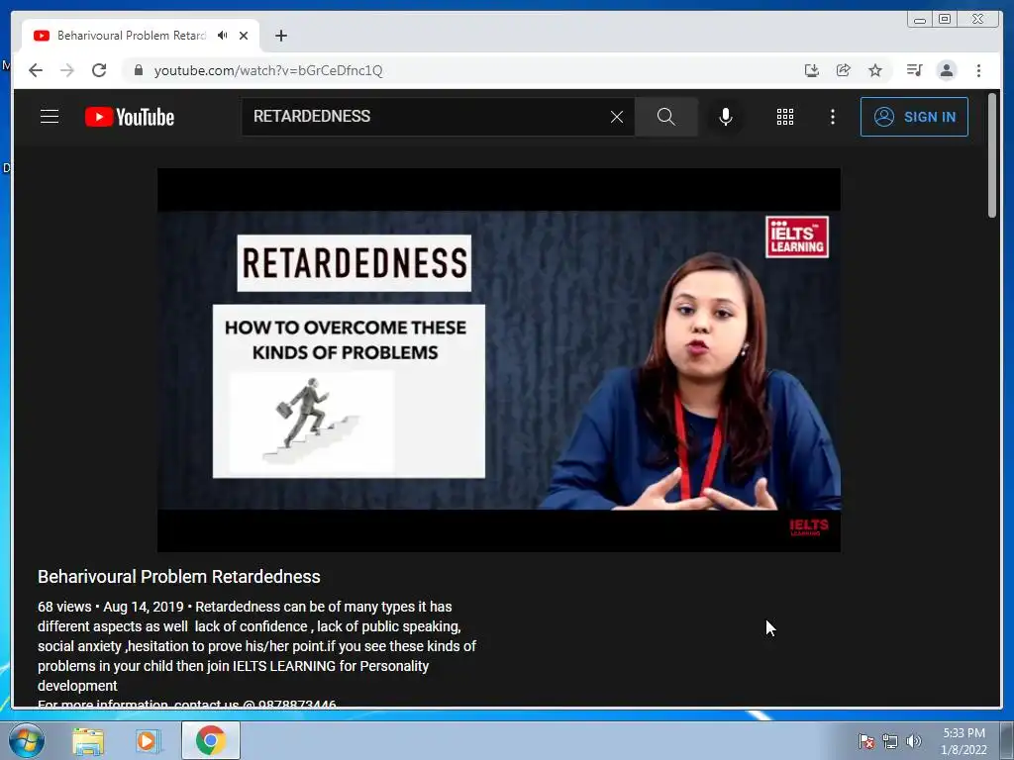Image resolution: width=1014 pixels, height=760 pixels.
Task: Click the video title Beharivoural Problem Retardedness
Action: click(179, 577)
